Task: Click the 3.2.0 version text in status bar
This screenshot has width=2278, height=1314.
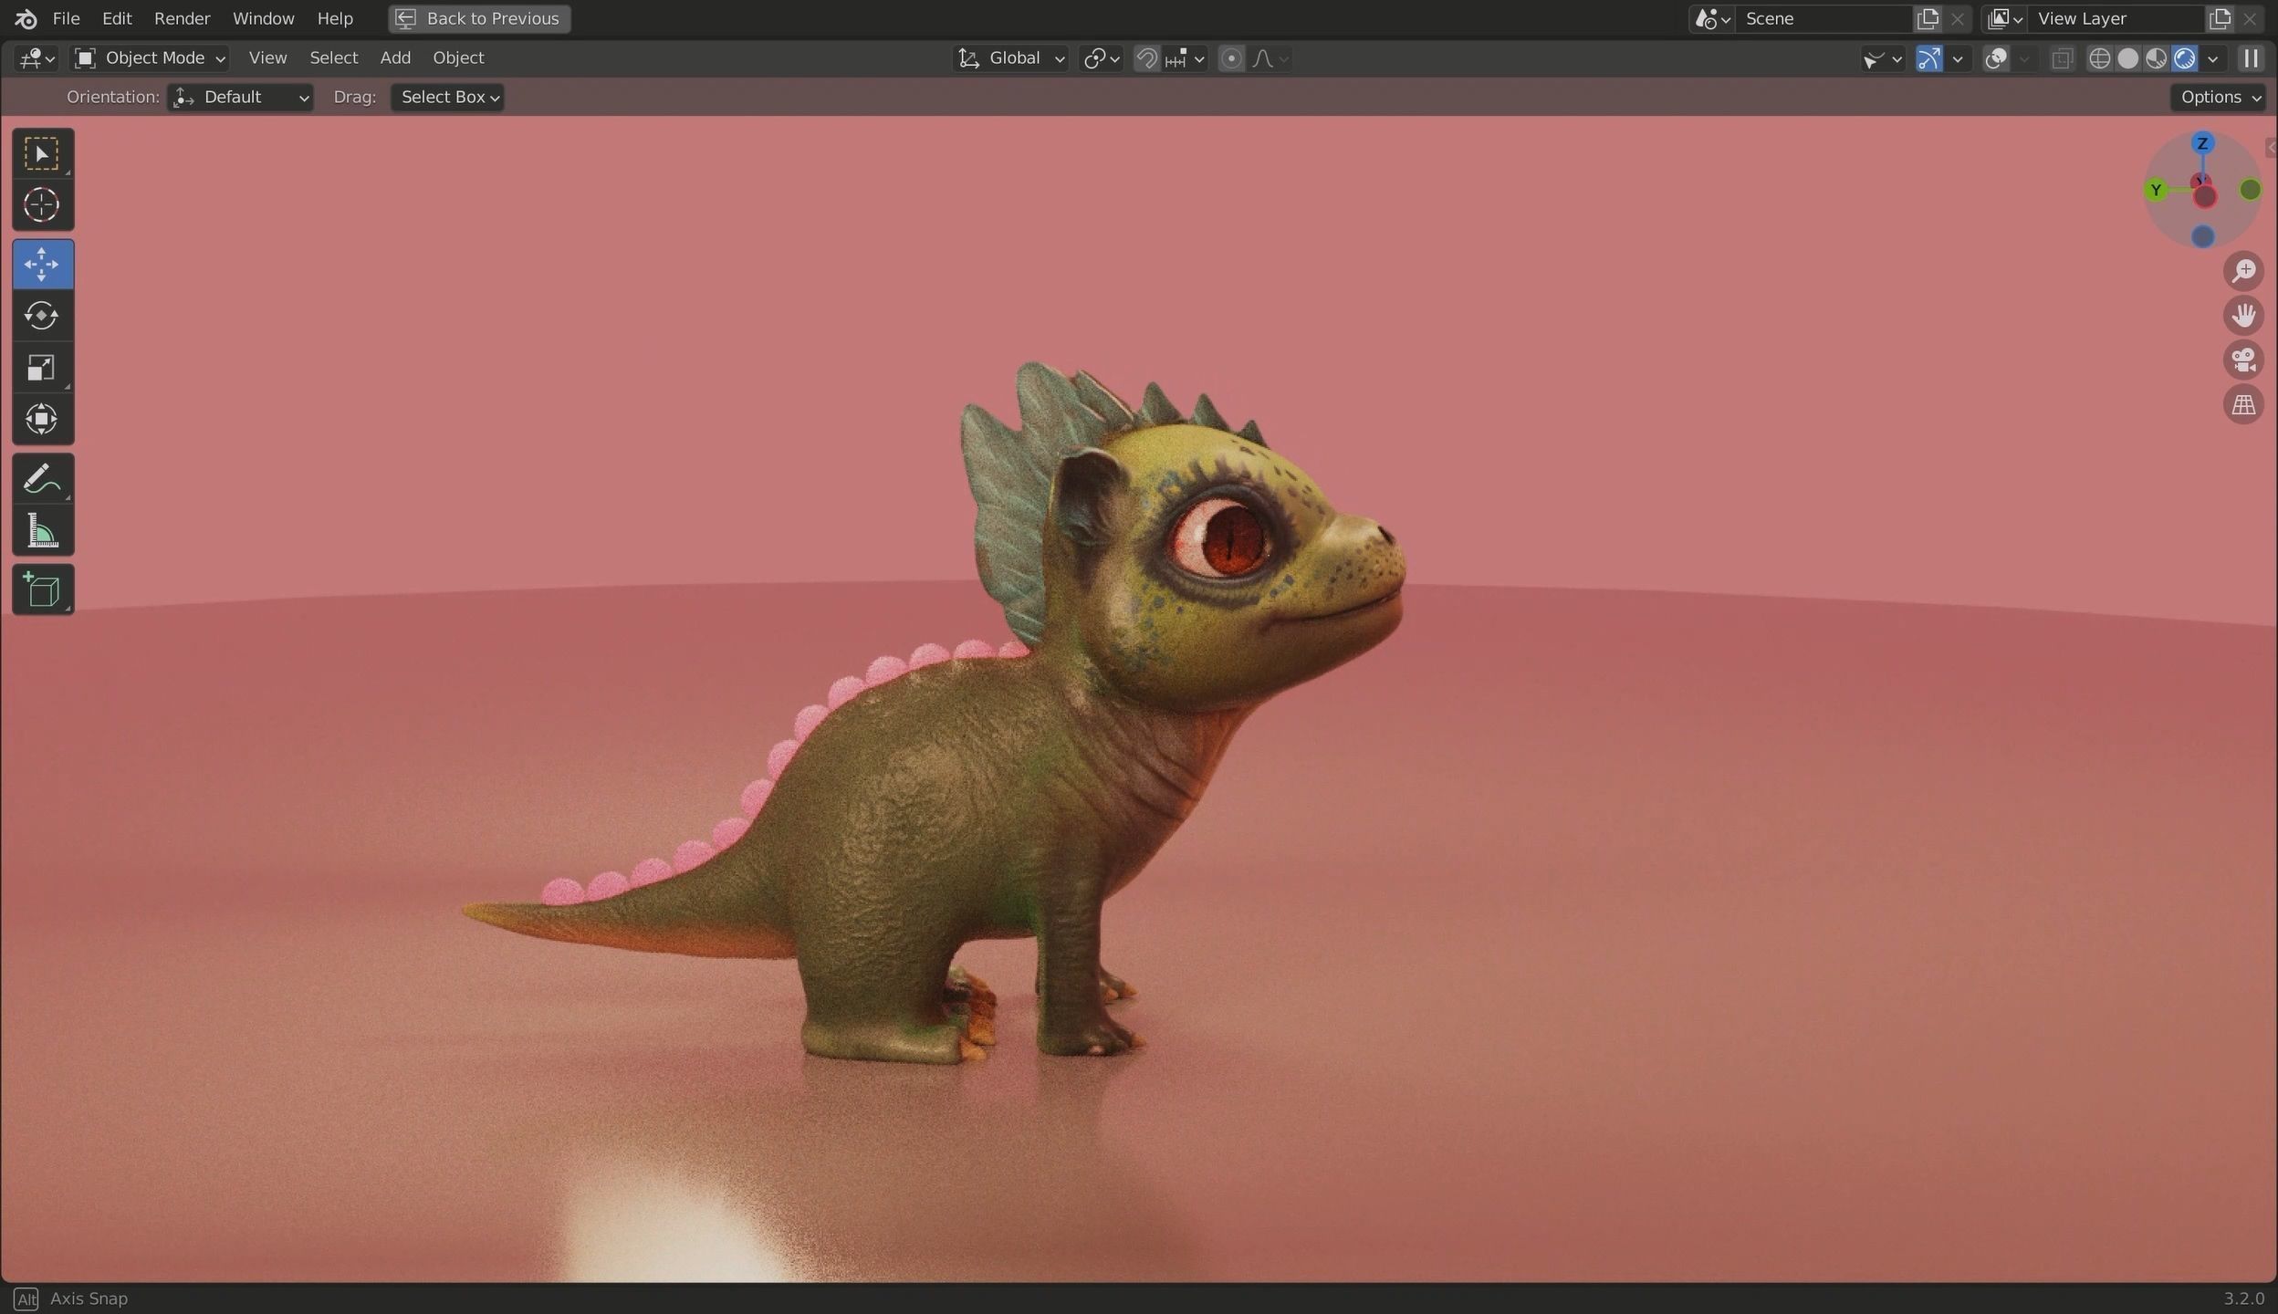Action: coord(2243,1298)
